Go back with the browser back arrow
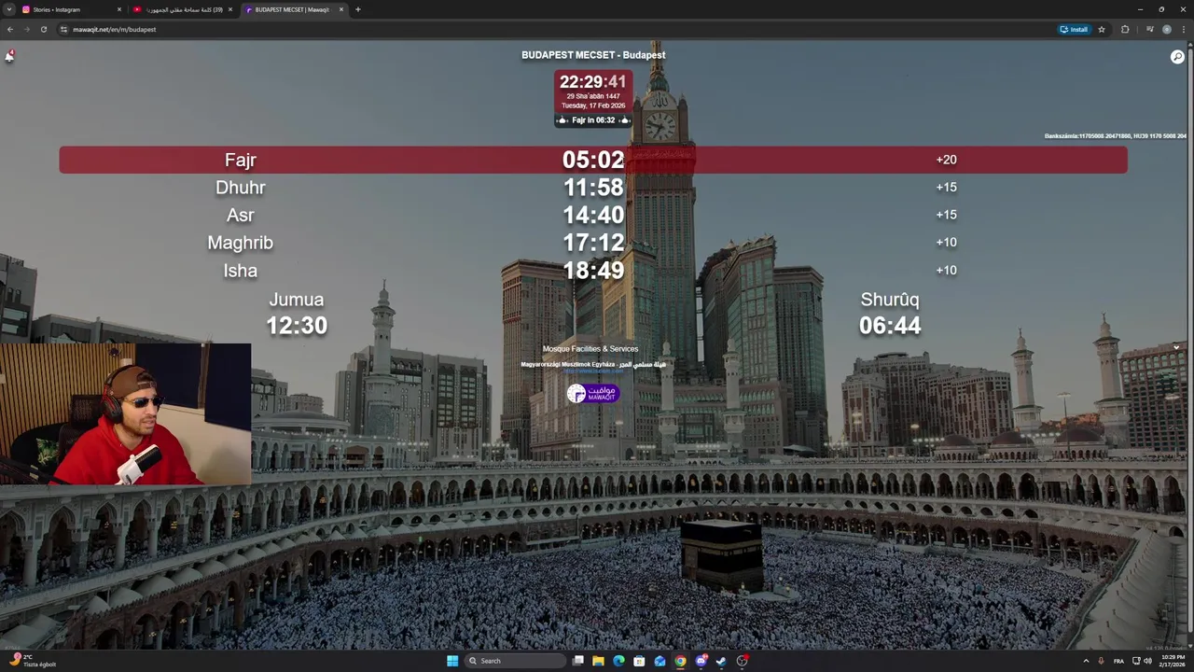The height and width of the screenshot is (672, 1194). click(10, 29)
